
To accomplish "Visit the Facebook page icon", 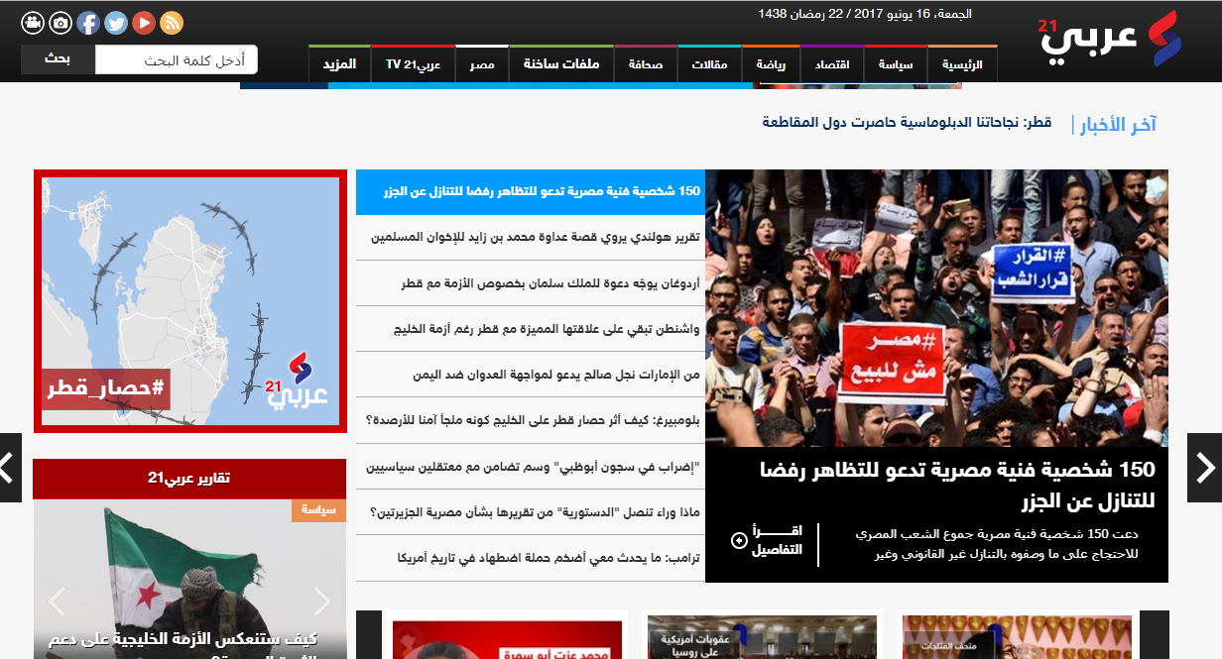I will pos(88,23).
